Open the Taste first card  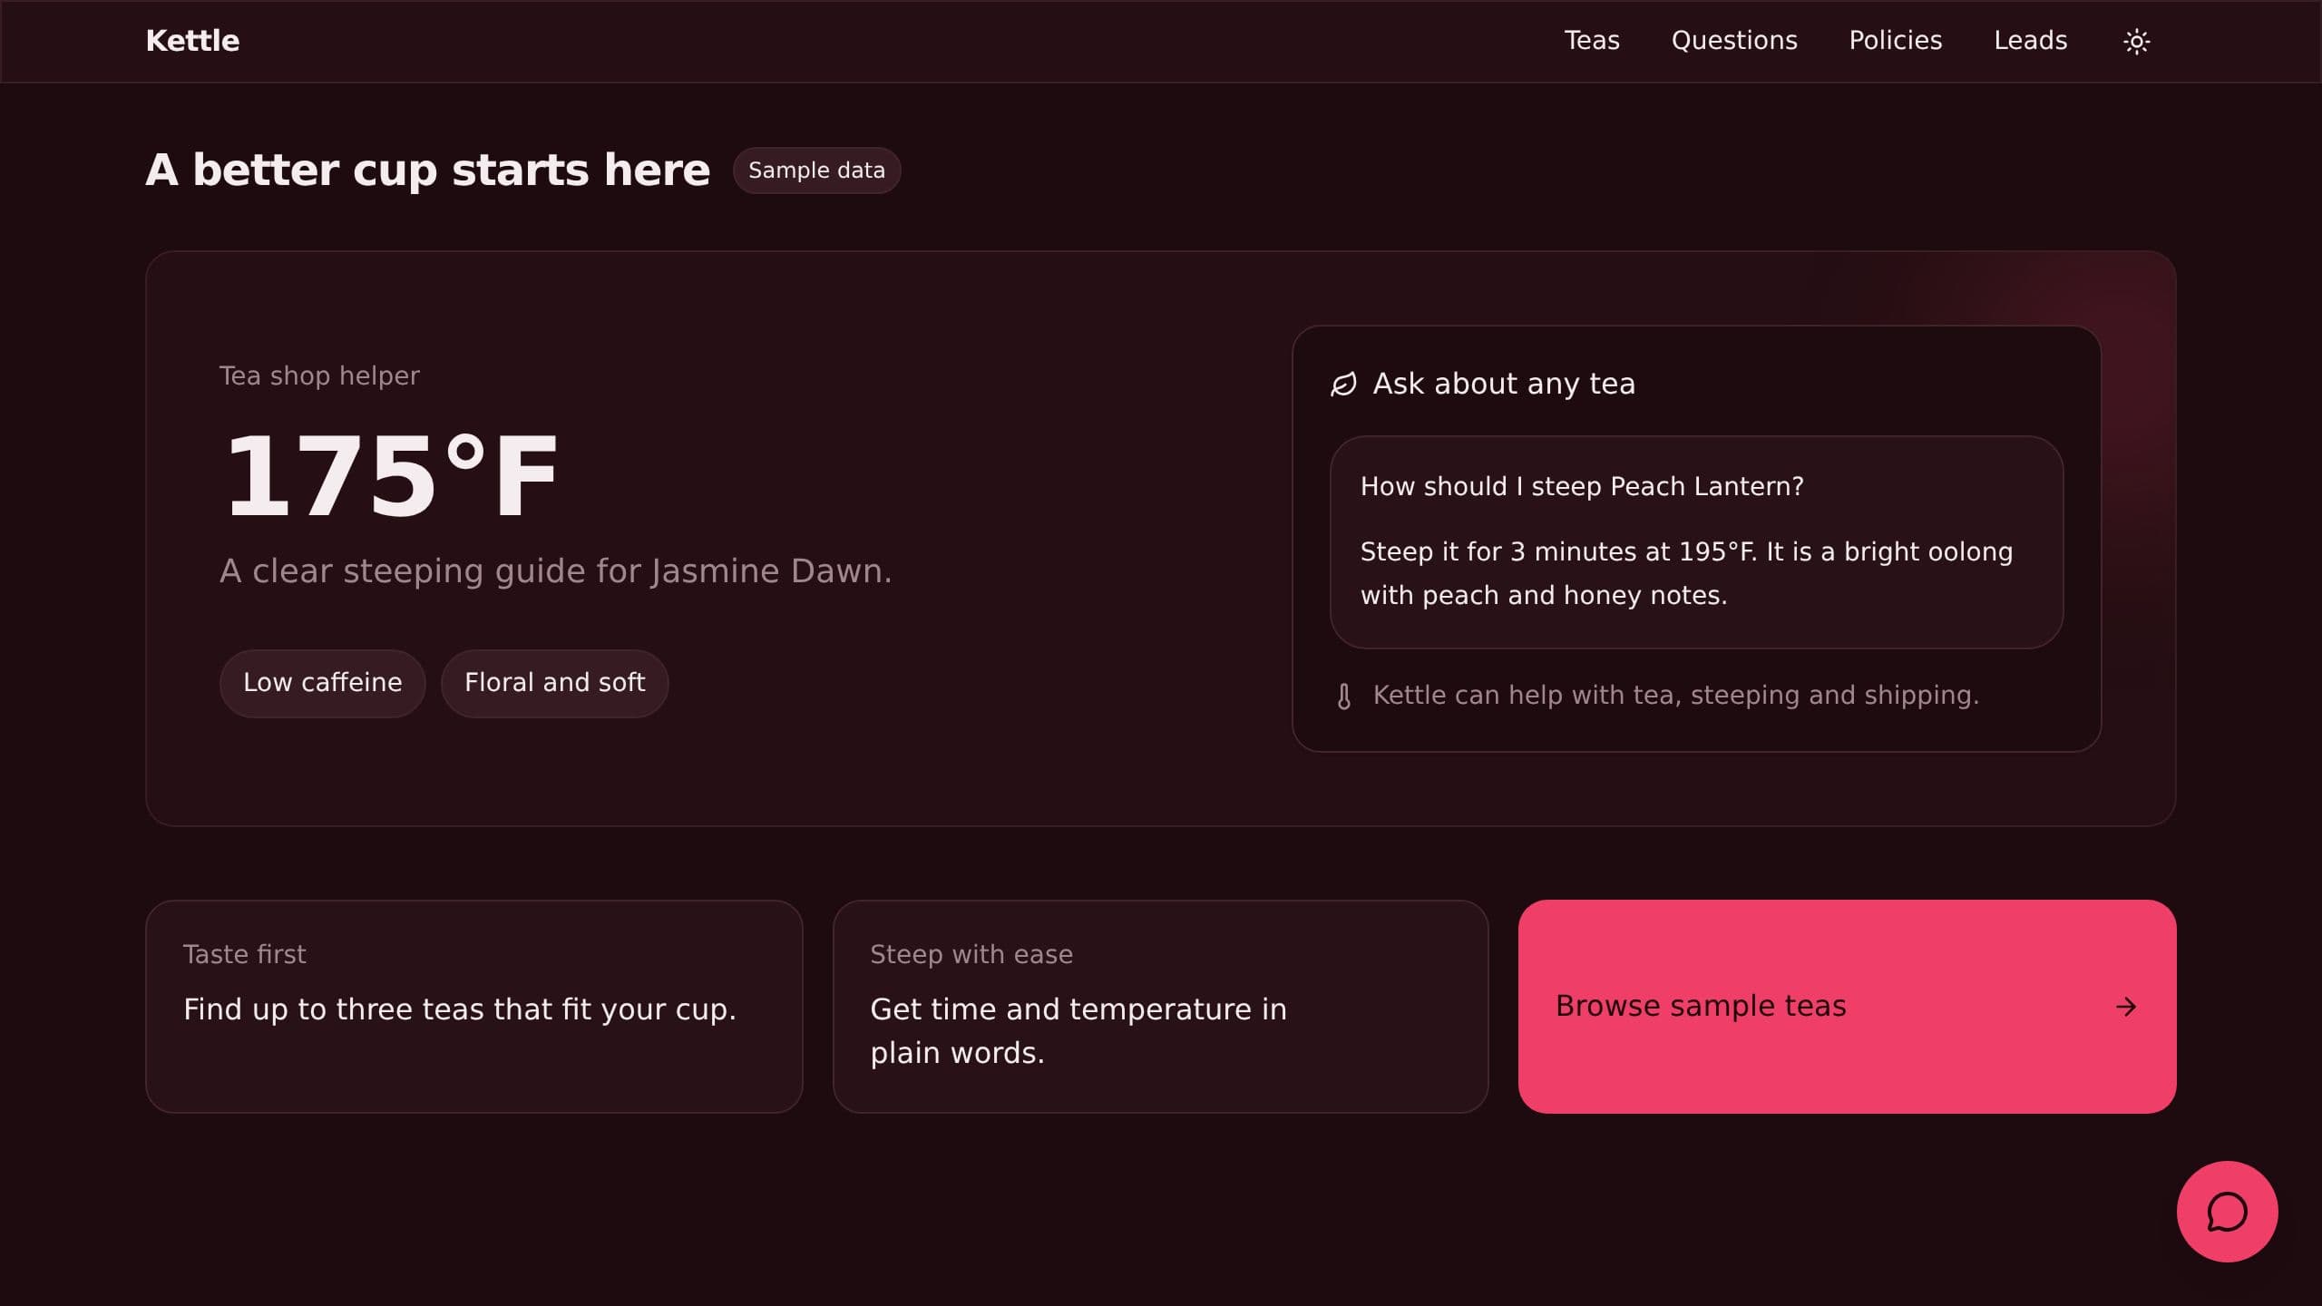[x=473, y=1007]
